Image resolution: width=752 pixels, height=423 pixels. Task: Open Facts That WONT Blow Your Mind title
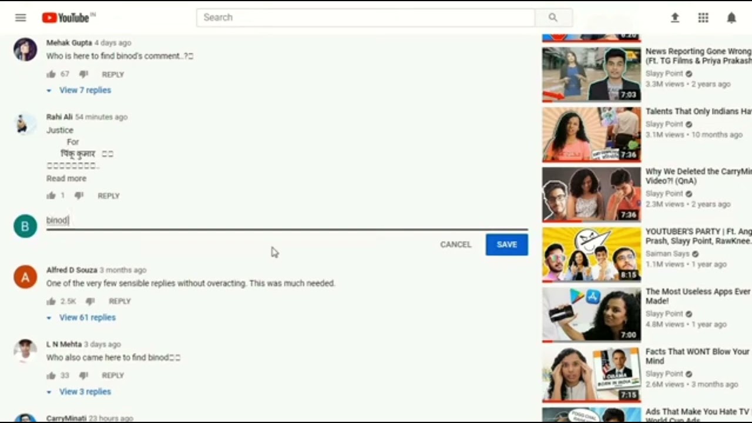699,356
